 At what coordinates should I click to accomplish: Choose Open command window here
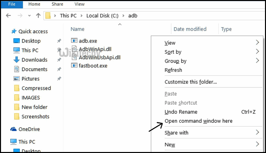[198, 121]
